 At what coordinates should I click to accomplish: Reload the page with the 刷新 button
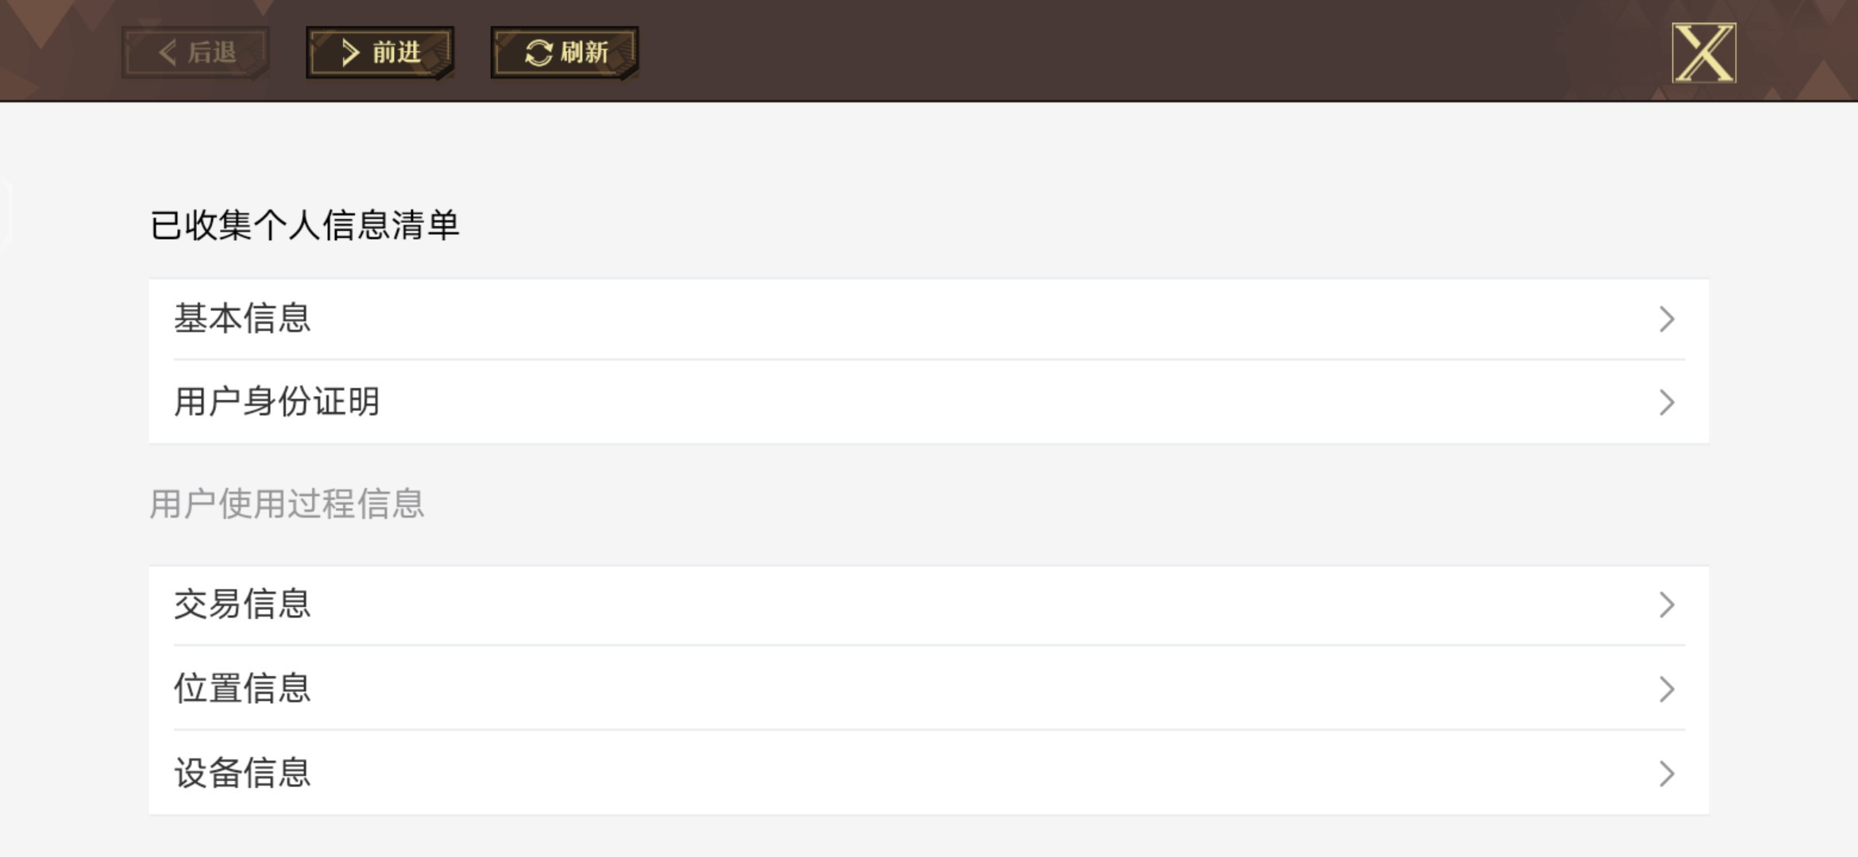565,53
